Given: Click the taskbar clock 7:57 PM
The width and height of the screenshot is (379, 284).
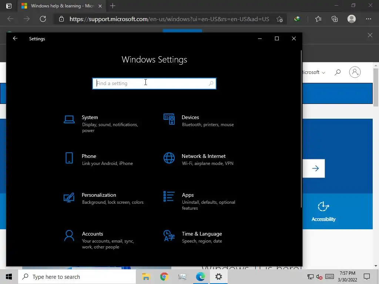Looking at the screenshot, I should pos(347,273).
